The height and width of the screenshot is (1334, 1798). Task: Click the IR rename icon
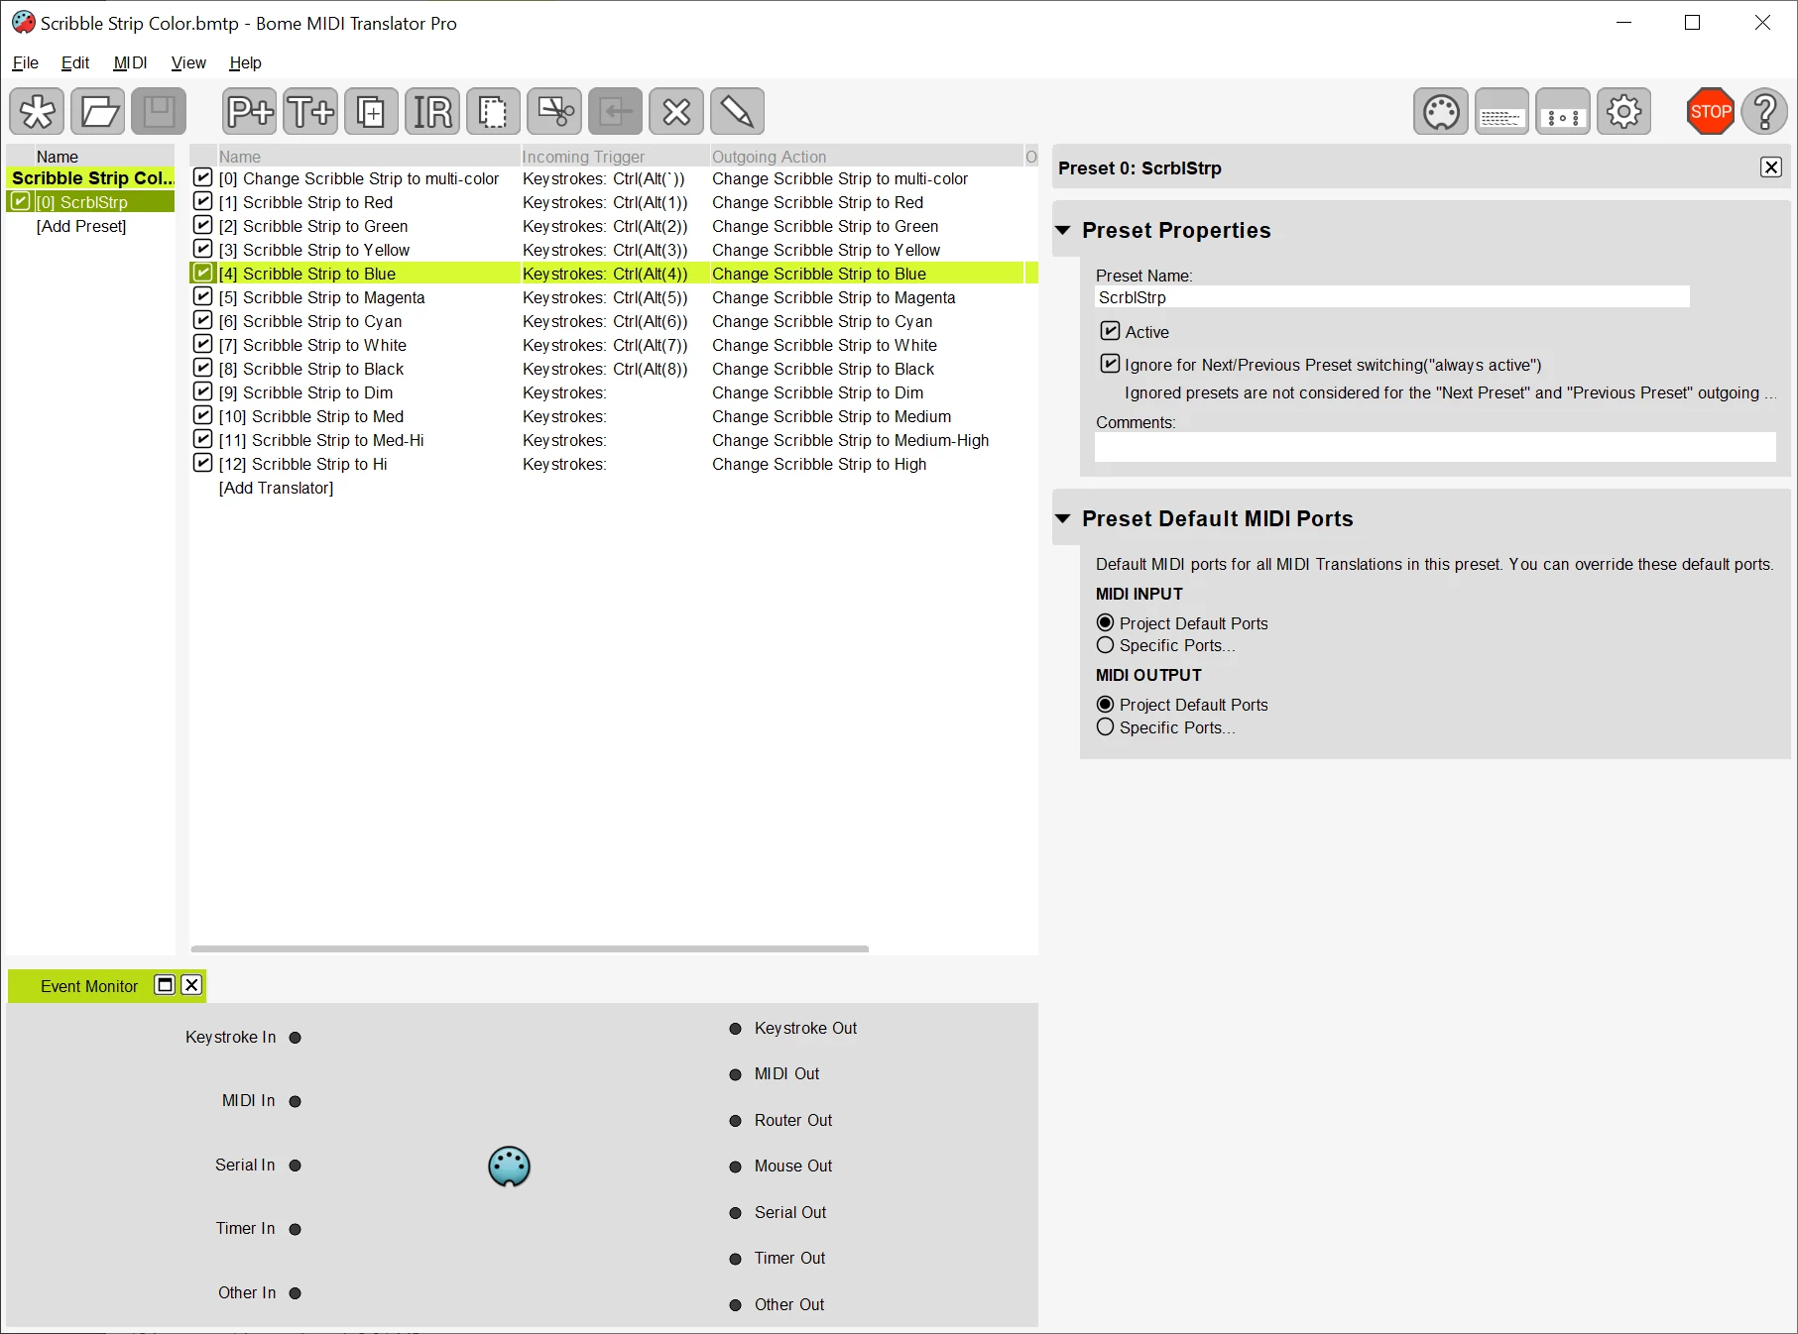[432, 111]
